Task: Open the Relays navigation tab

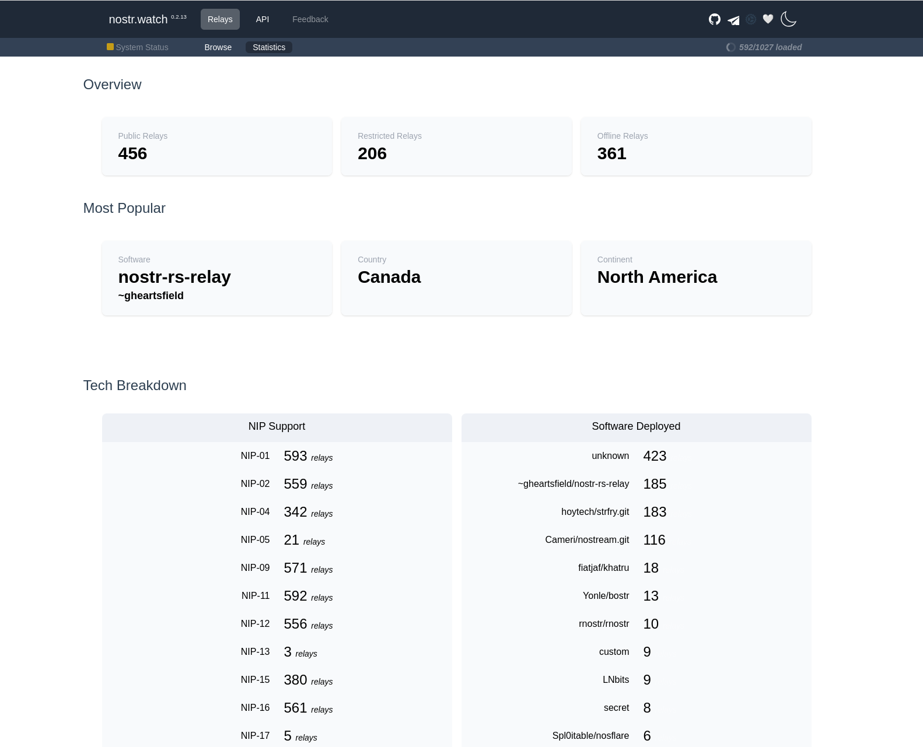Action: 220,19
